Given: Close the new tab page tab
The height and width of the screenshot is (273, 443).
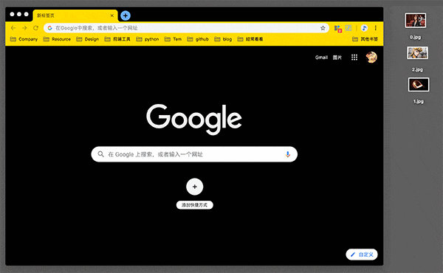Looking at the screenshot, I should 112,15.
